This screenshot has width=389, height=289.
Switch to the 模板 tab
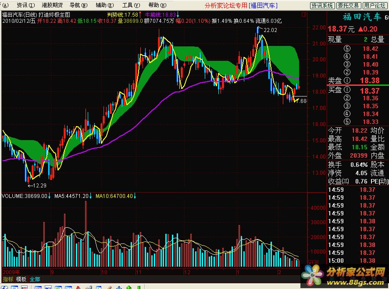21,279
